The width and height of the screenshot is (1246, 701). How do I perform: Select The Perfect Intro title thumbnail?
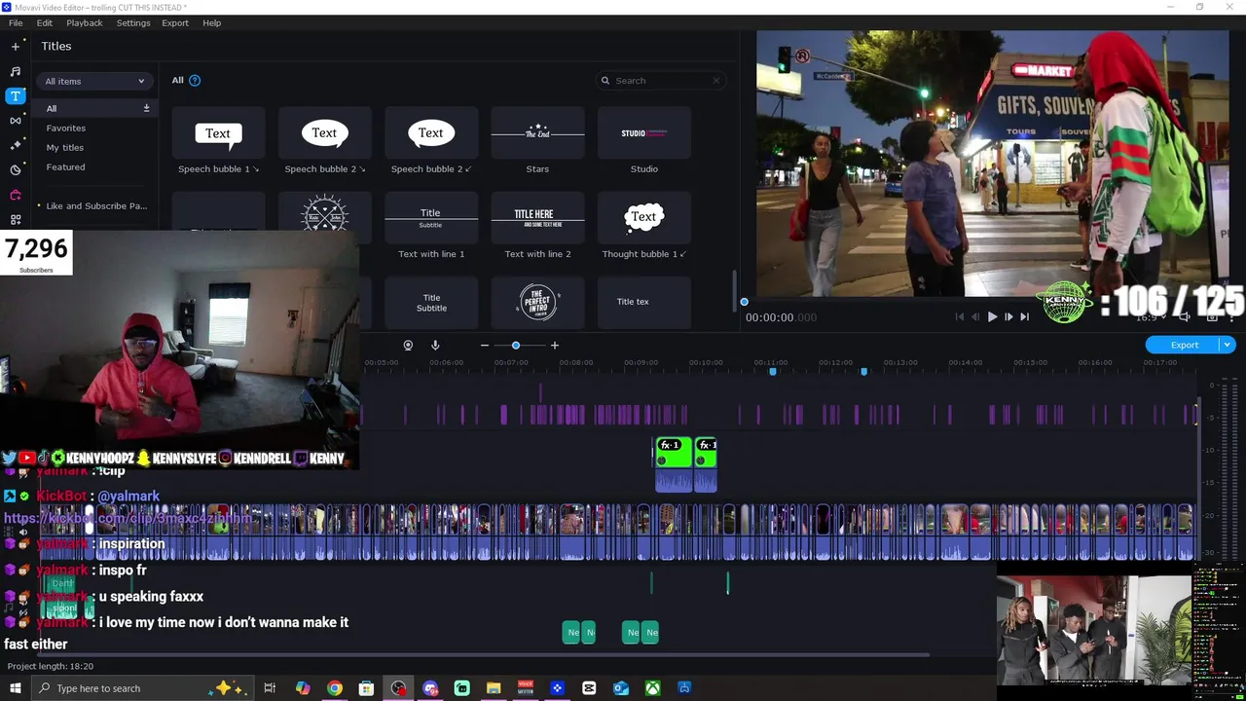(x=537, y=303)
